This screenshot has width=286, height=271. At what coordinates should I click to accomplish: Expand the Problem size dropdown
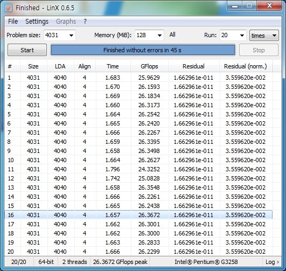click(x=71, y=35)
